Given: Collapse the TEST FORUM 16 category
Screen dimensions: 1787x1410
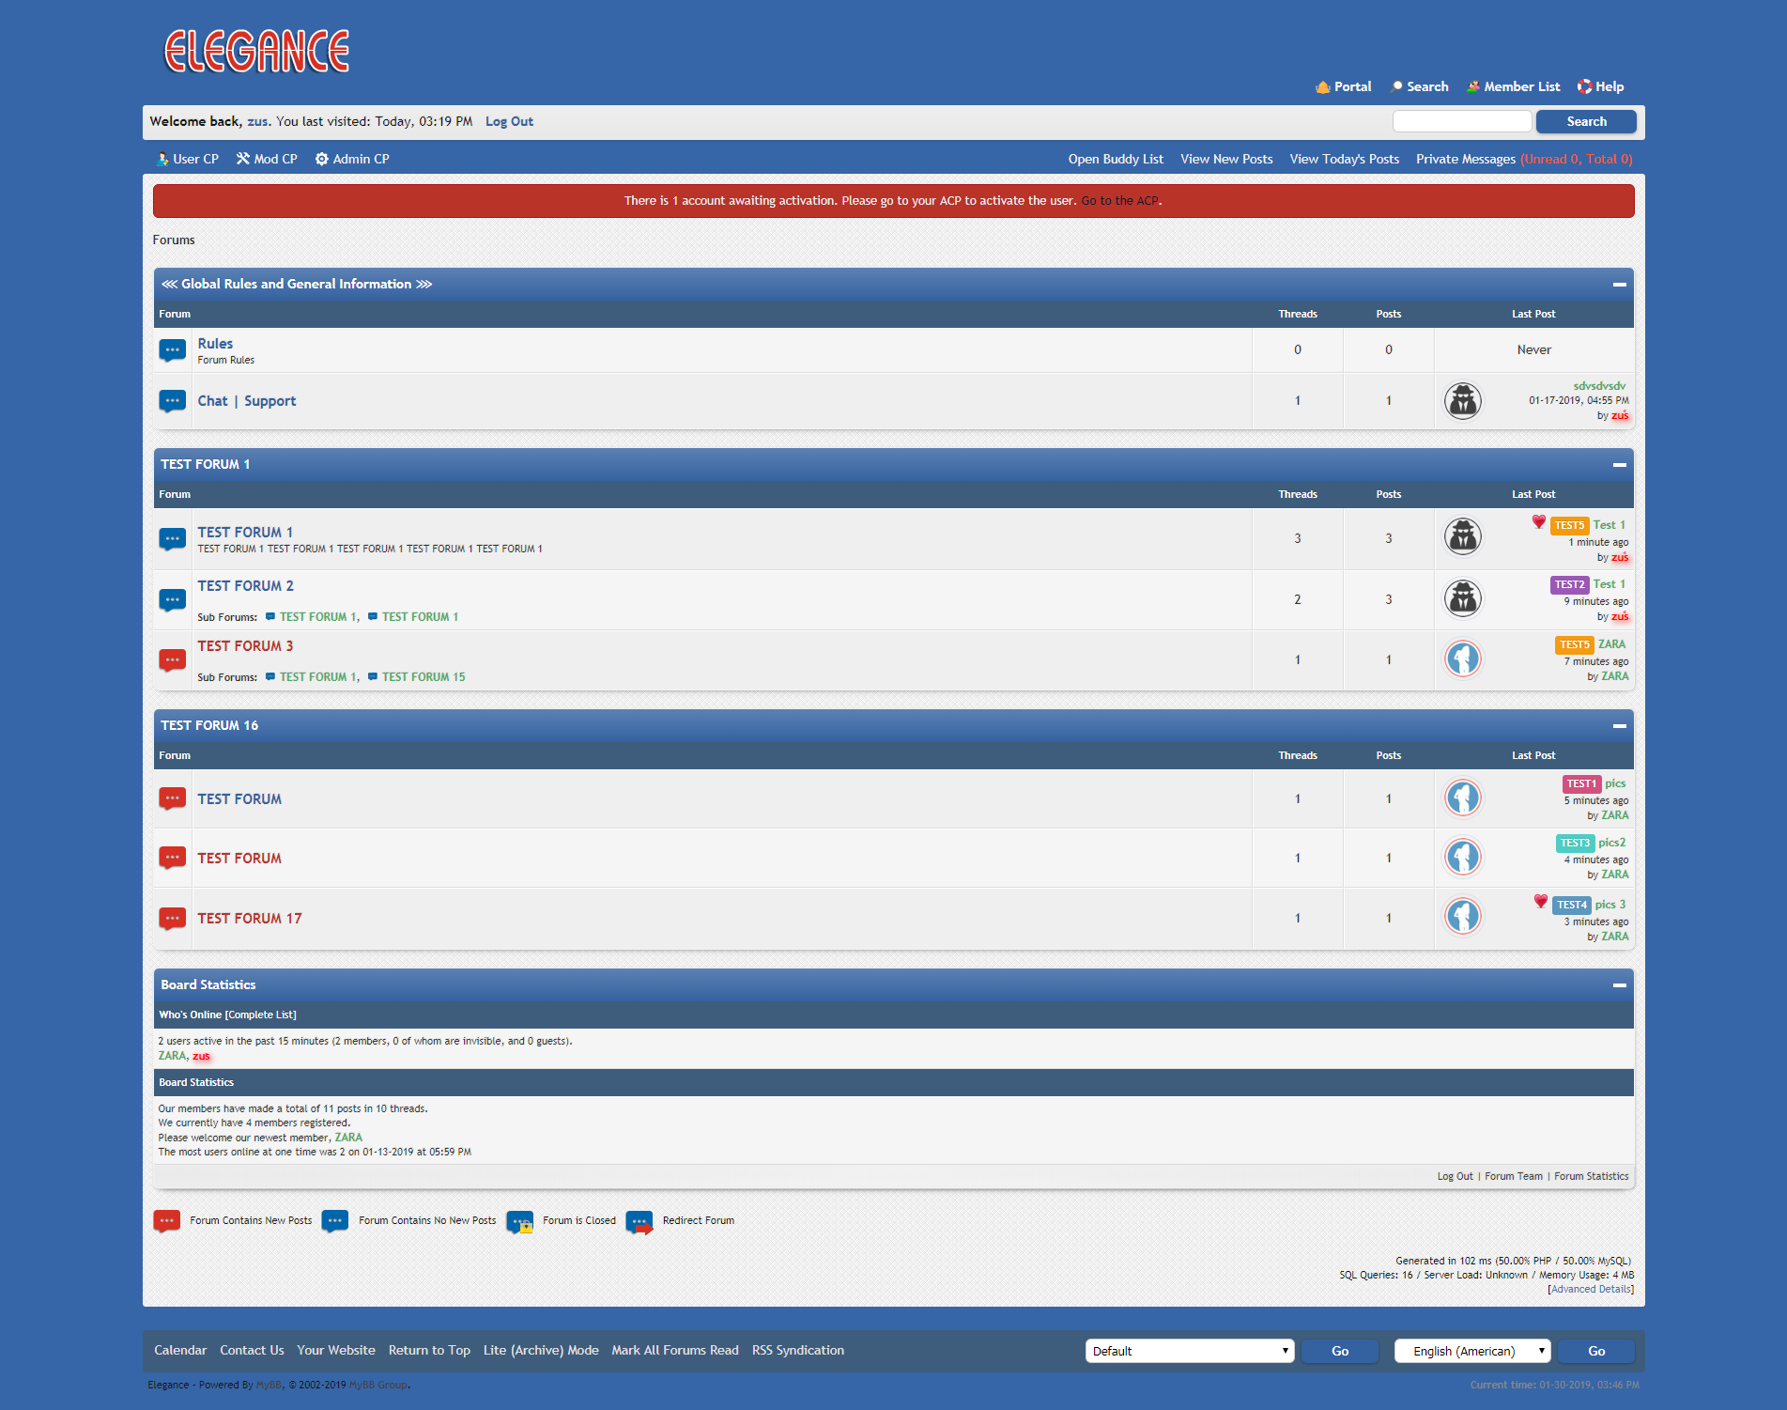Looking at the screenshot, I should pyautogui.click(x=1619, y=726).
